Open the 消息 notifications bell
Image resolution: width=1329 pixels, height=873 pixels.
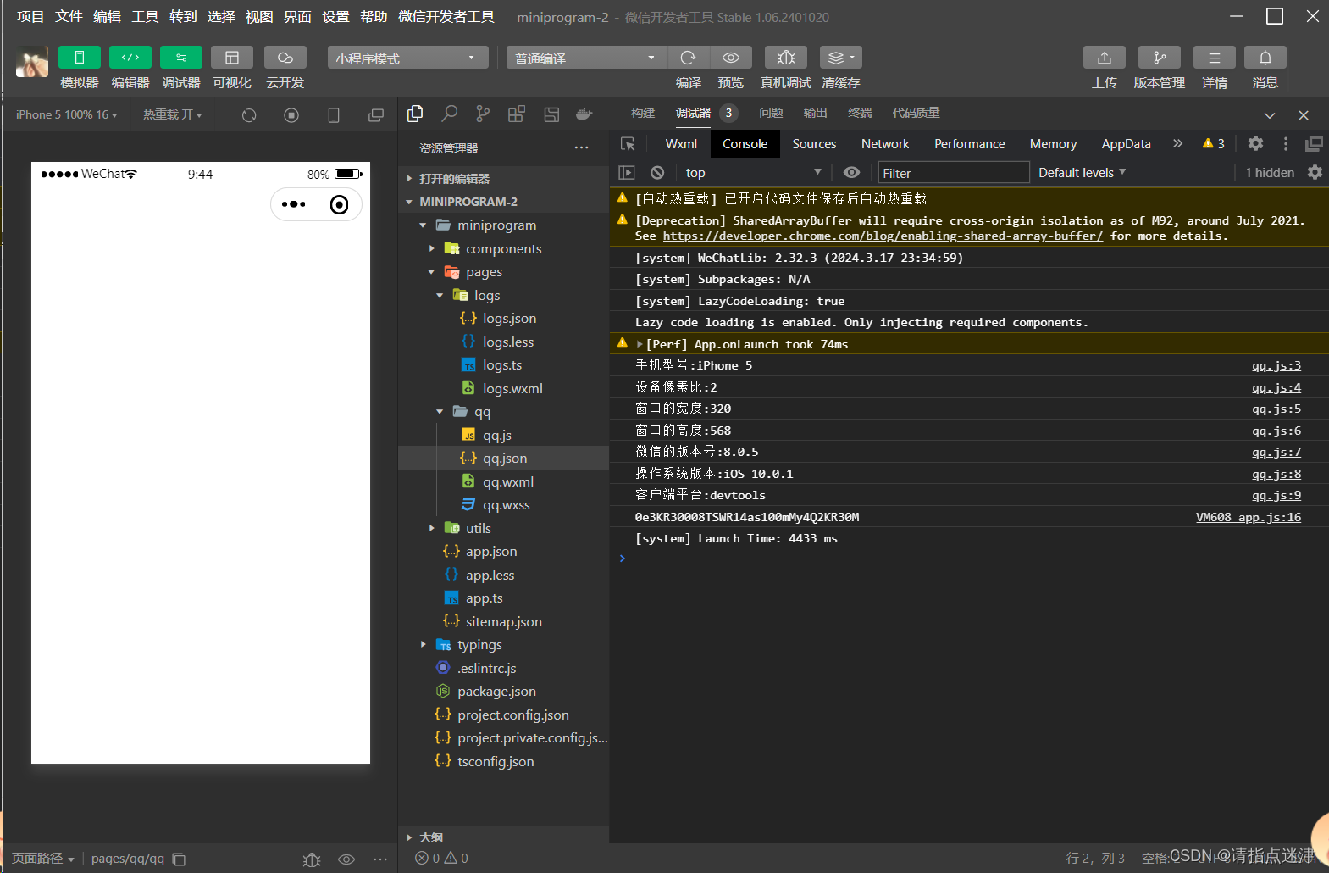click(x=1265, y=58)
